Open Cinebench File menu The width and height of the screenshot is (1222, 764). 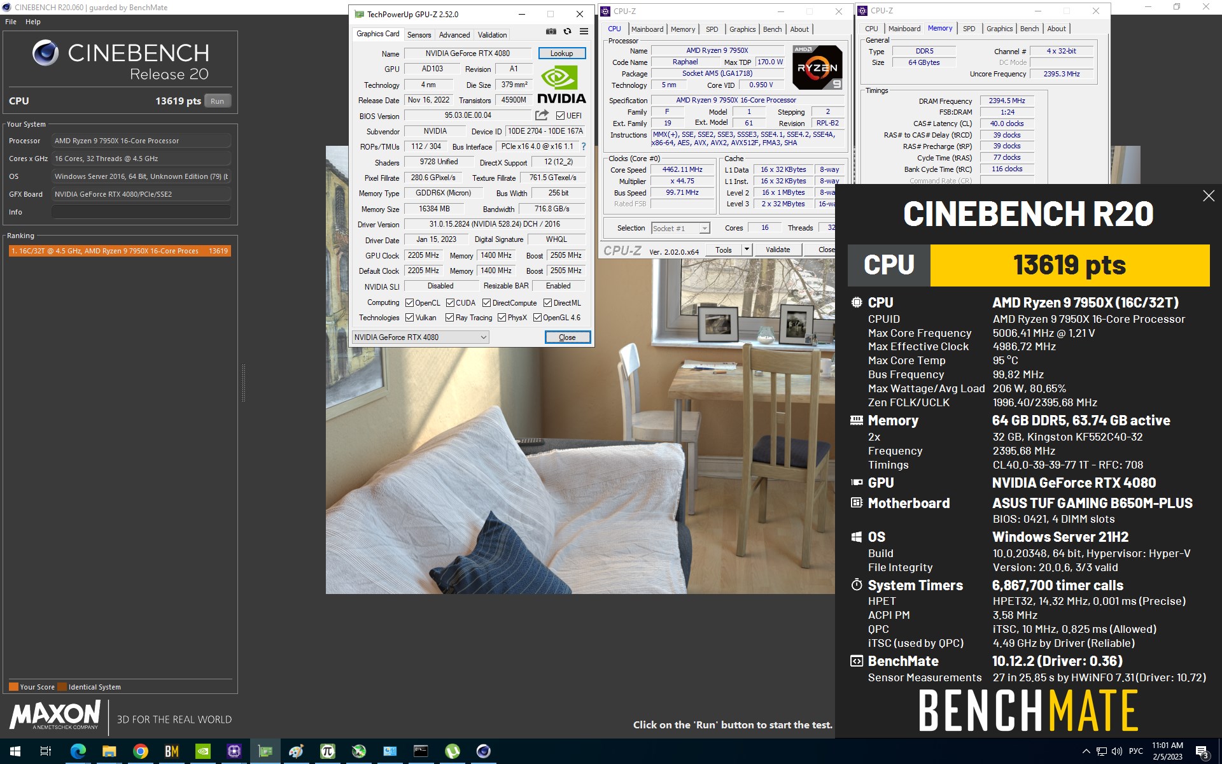pyautogui.click(x=11, y=22)
